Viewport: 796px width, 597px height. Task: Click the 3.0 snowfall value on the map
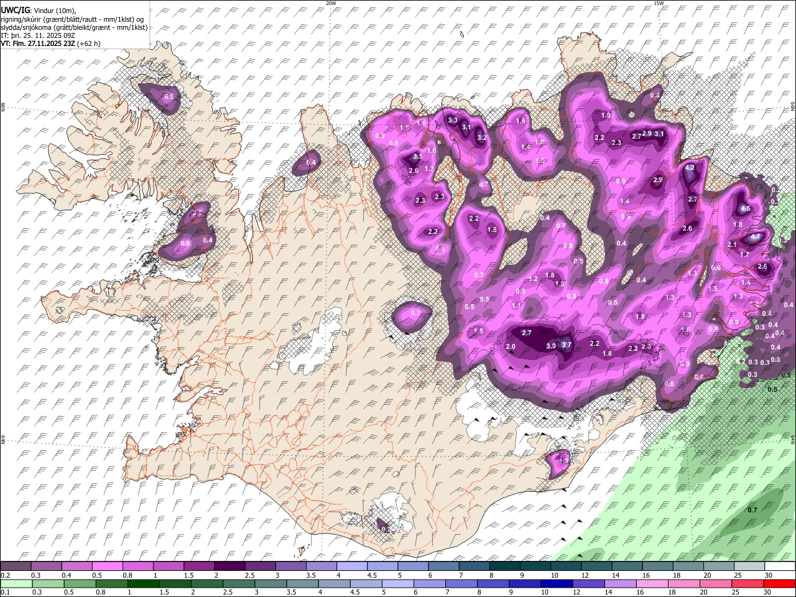pyautogui.click(x=551, y=346)
